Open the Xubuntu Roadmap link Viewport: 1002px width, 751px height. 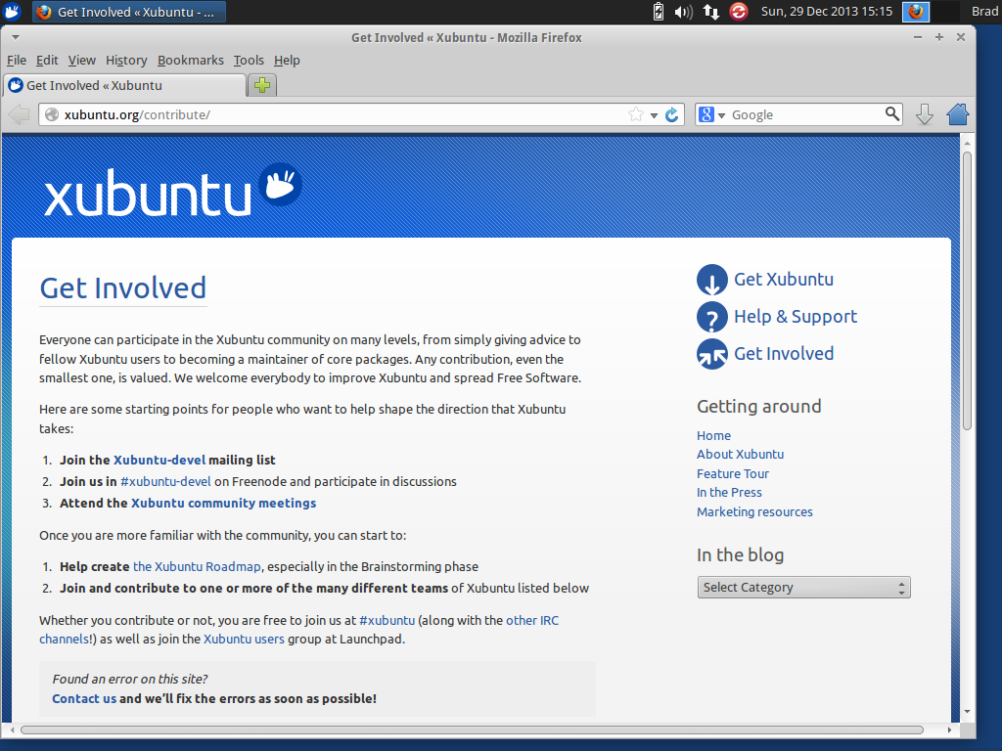click(197, 566)
